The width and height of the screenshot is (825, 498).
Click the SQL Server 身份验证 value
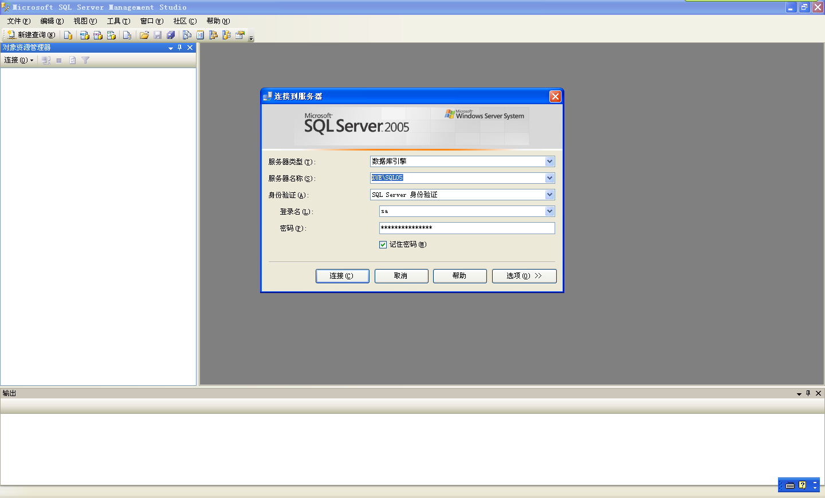click(x=404, y=195)
